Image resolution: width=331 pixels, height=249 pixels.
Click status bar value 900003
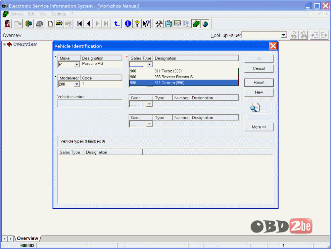pos(27,246)
